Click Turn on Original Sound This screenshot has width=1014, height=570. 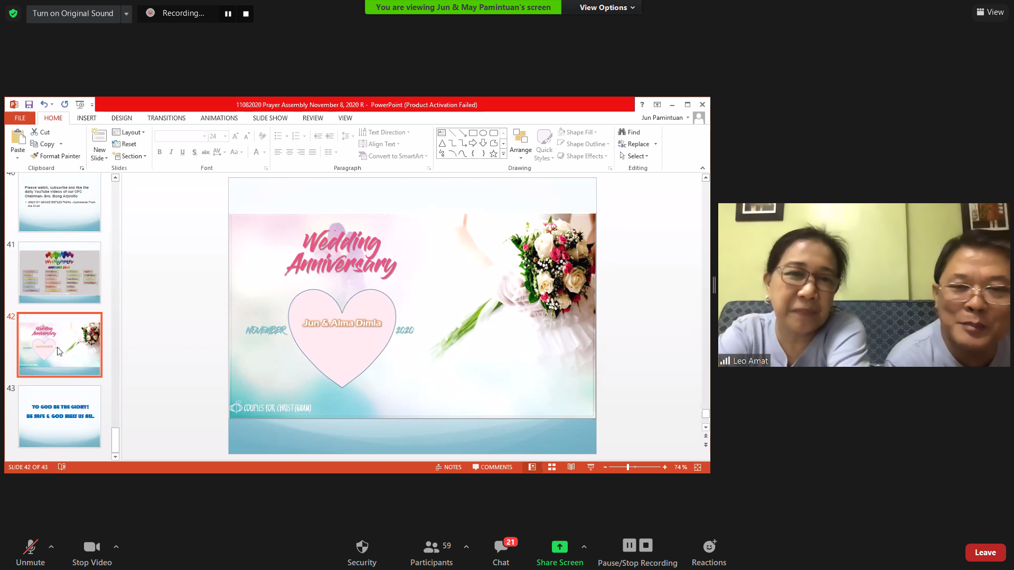(73, 13)
